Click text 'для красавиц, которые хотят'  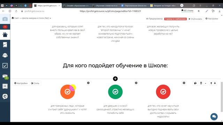tap(67, 26)
